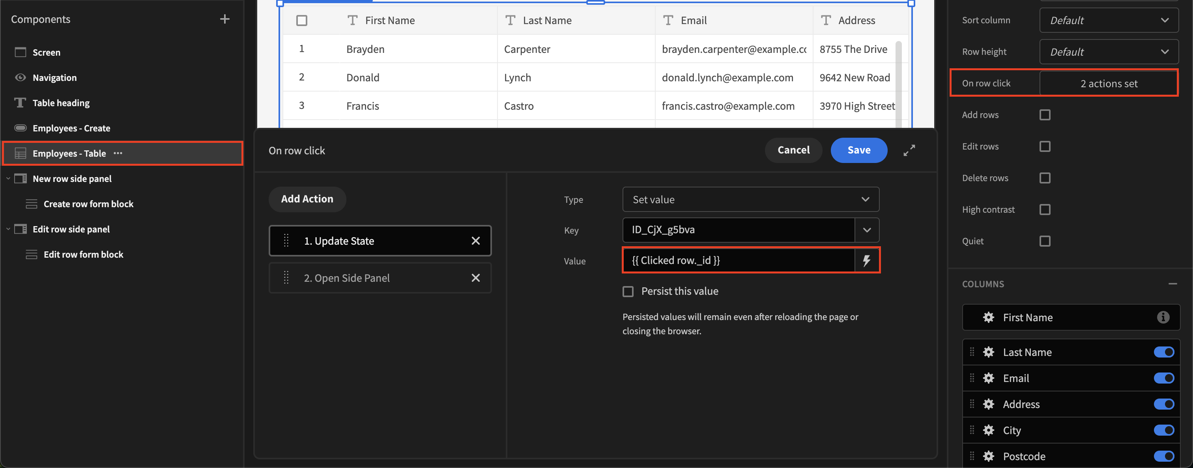The height and width of the screenshot is (468, 1193).
Task: Click the settings gear icon for Email column
Action: [x=988, y=378]
